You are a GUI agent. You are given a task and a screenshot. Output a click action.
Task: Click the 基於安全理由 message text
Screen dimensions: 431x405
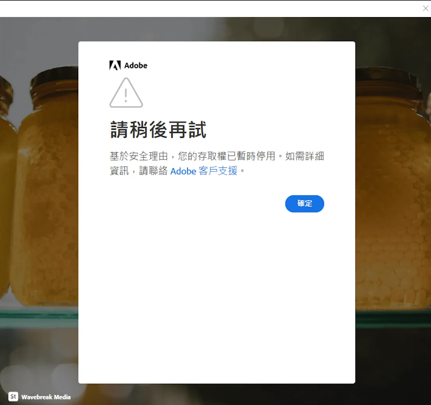click(x=217, y=164)
